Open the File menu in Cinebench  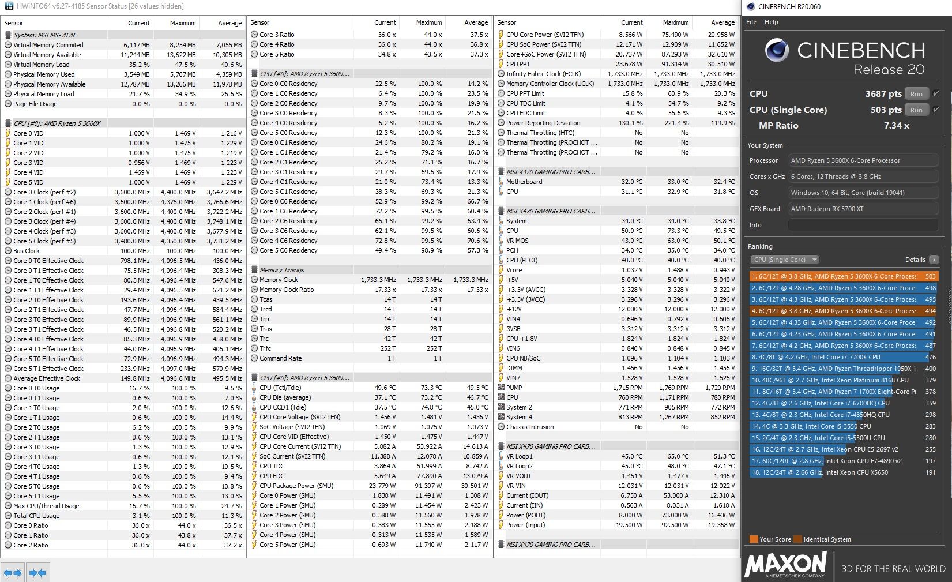tap(751, 22)
